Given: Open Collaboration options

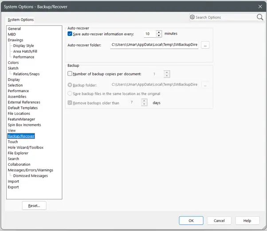Looking at the screenshot, I should coord(19,164).
